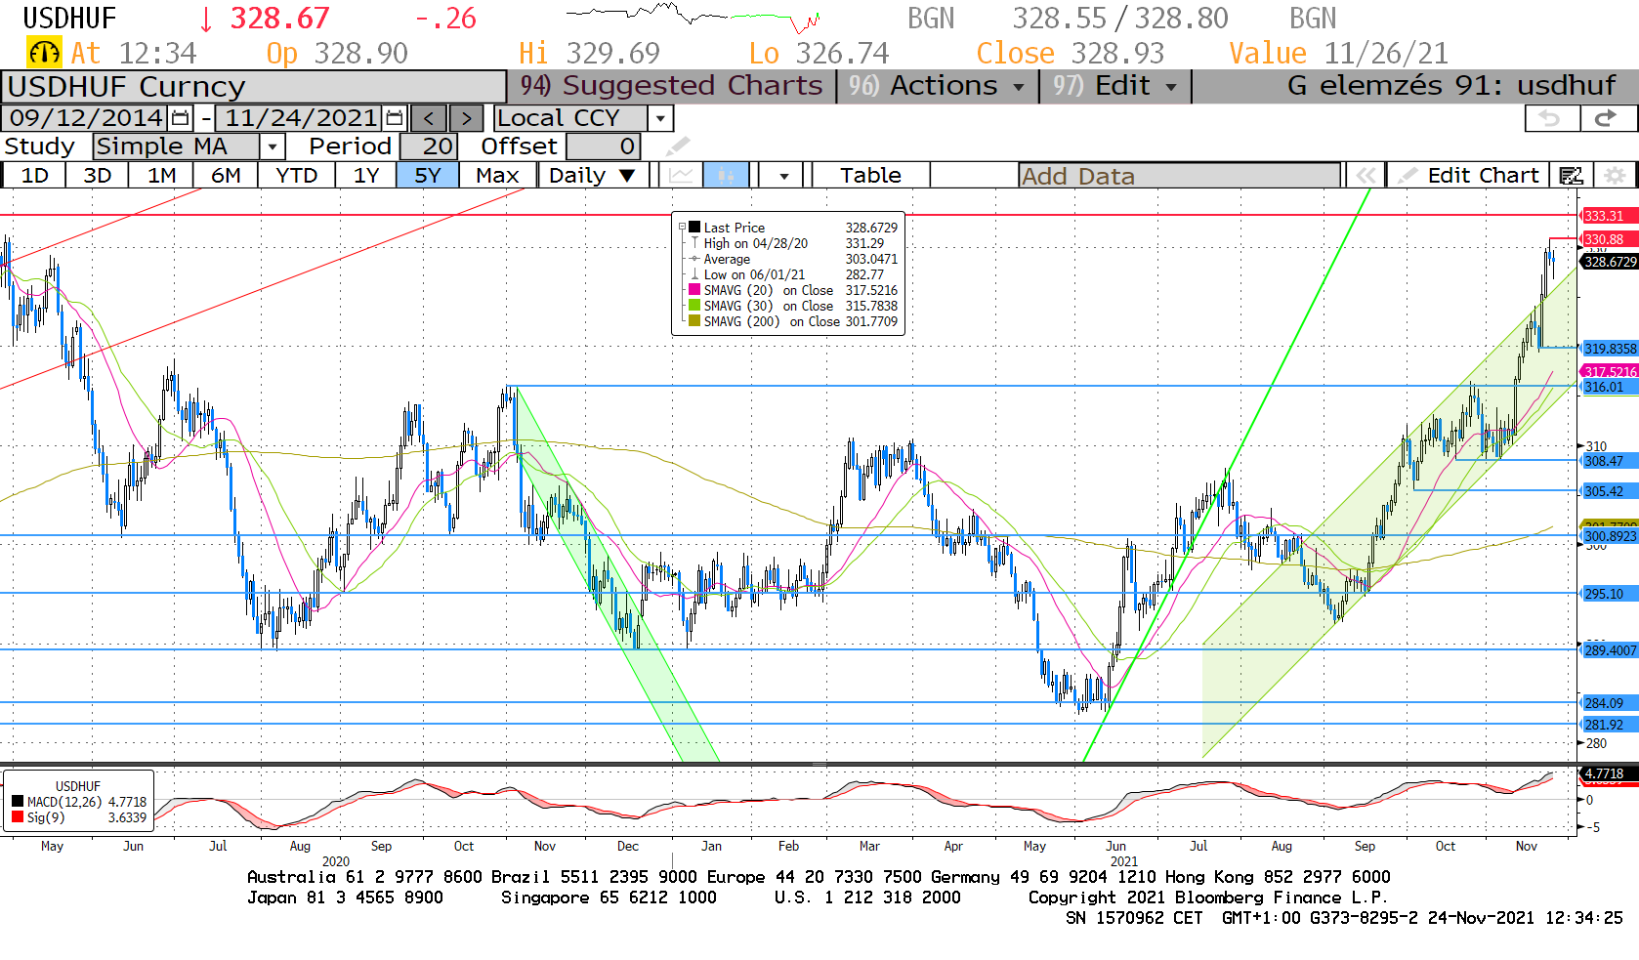This screenshot has width=1639, height=960.
Task: Expand the Edit menu
Action: 1115,86
